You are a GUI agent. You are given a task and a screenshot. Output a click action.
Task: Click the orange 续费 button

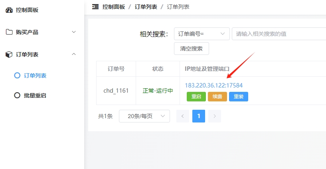click(217, 96)
